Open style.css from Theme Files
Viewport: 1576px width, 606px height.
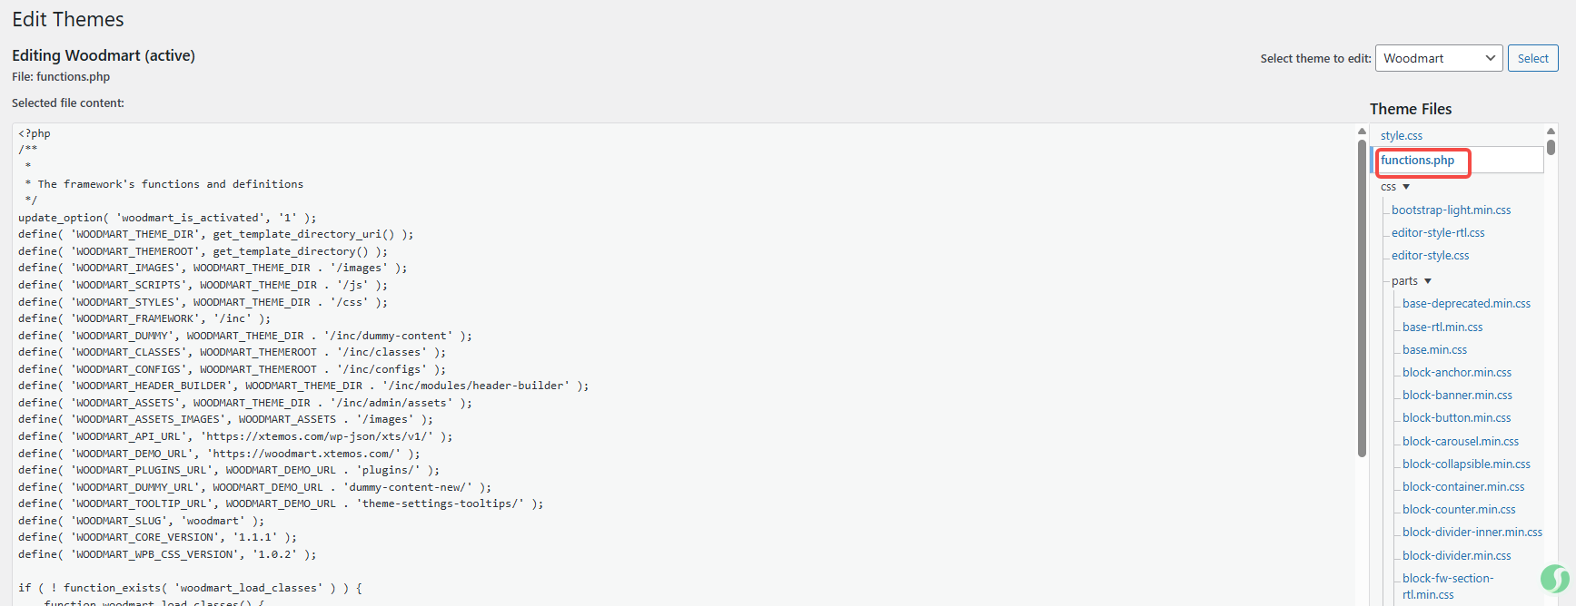click(x=1402, y=136)
